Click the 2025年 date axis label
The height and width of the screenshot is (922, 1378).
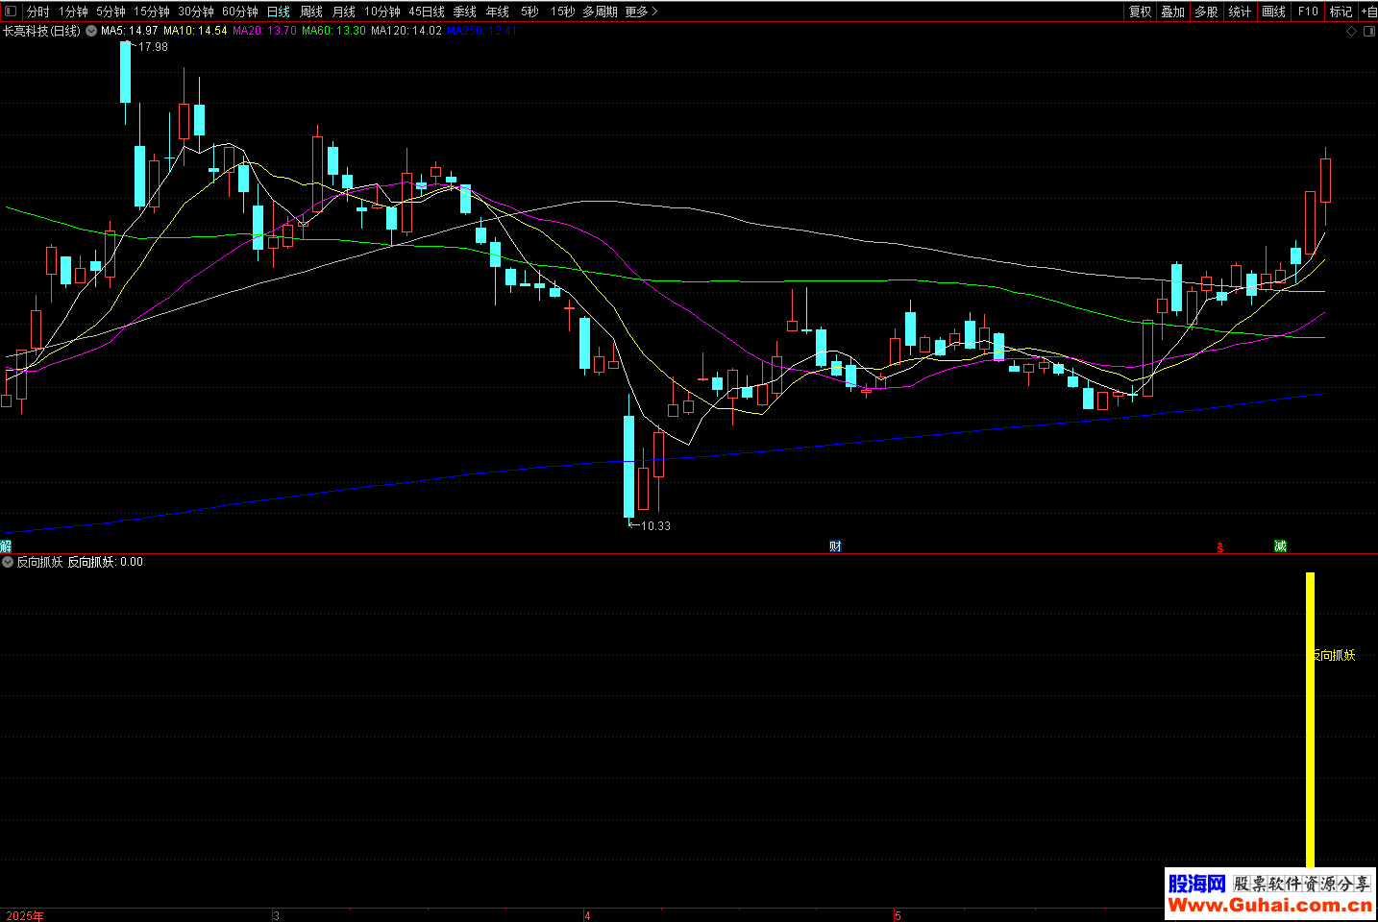tap(25, 915)
